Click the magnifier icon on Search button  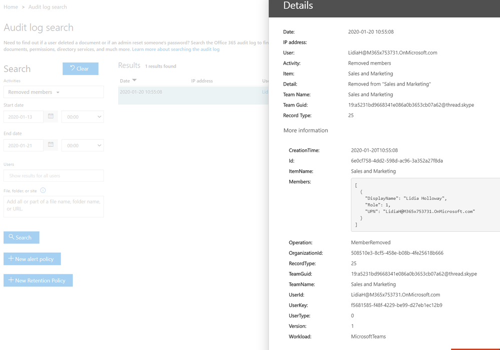(12, 237)
